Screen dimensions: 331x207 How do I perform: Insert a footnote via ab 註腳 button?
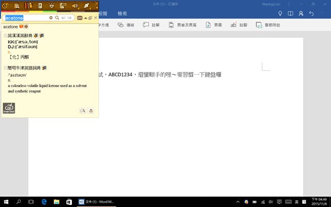[239, 25]
